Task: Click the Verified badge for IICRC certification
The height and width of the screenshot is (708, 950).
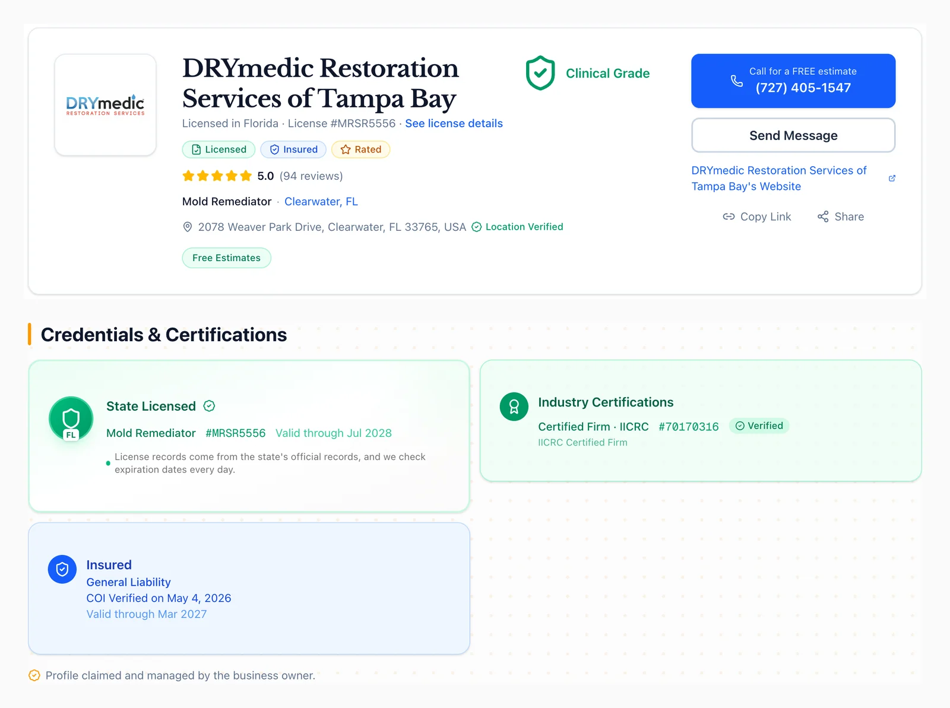Action: coord(759,426)
